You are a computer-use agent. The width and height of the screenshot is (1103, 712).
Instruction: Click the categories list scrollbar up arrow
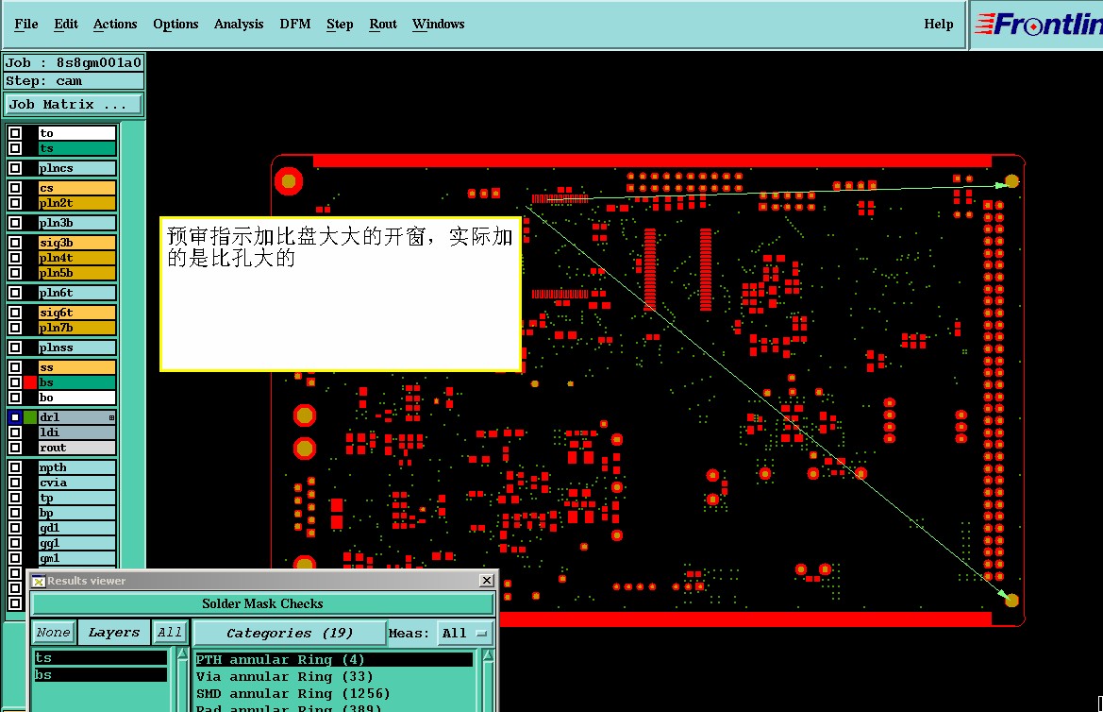coord(487,655)
